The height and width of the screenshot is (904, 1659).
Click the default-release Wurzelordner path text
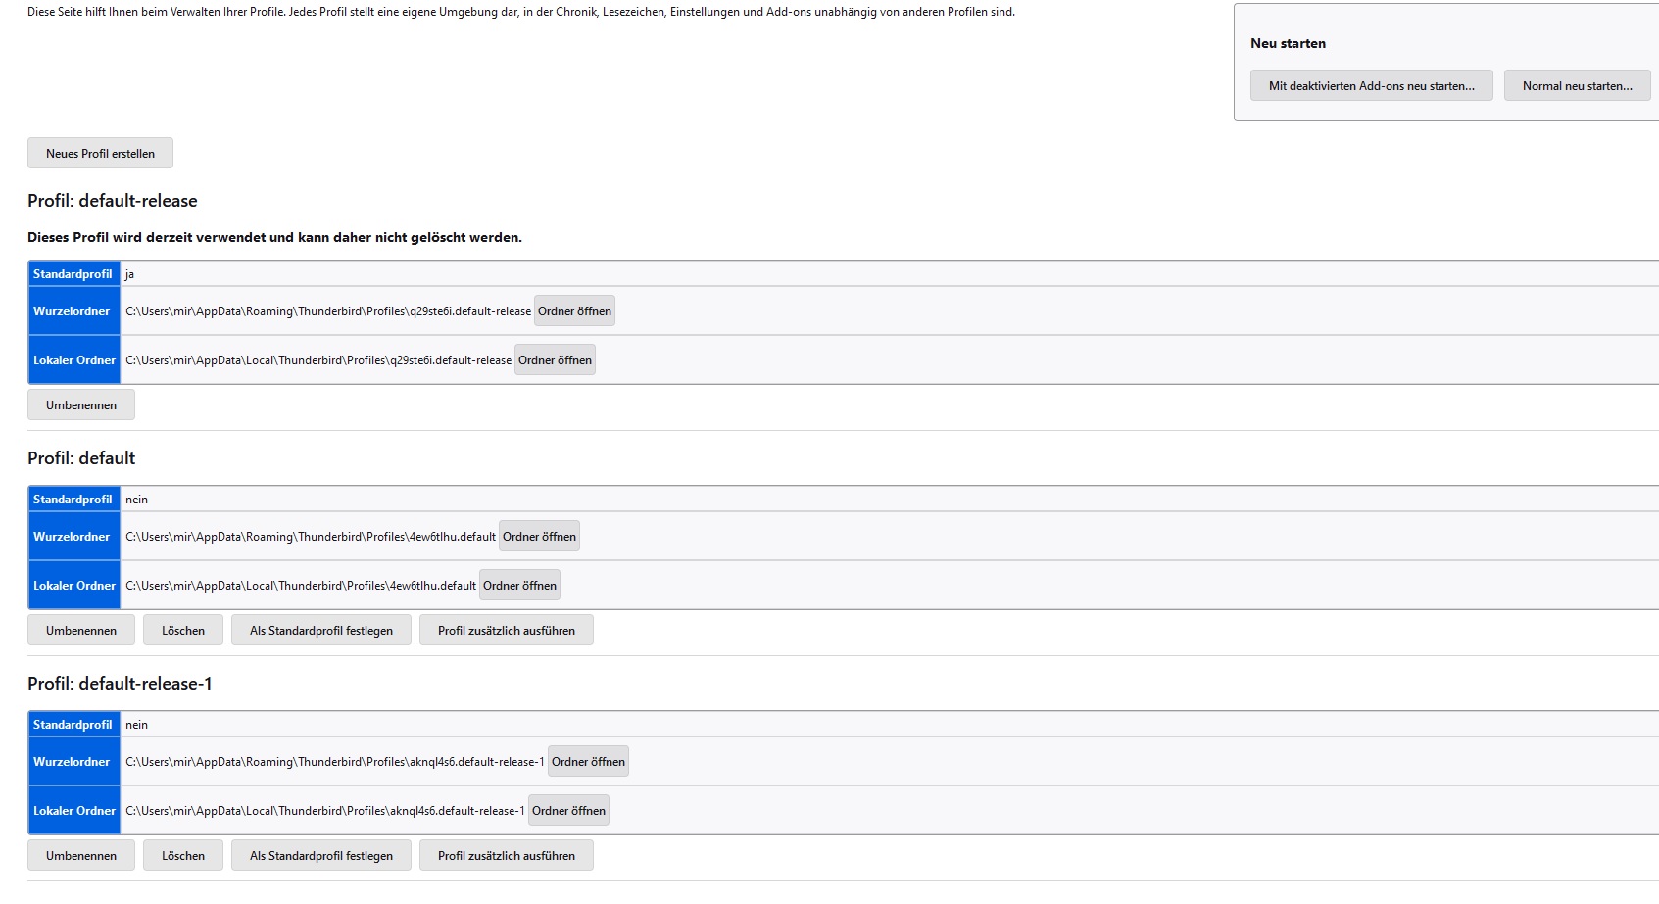coord(327,311)
